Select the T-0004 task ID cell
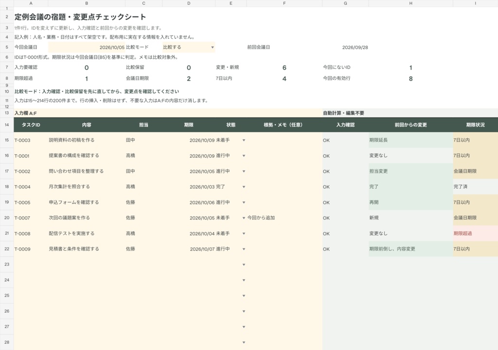 point(31,187)
